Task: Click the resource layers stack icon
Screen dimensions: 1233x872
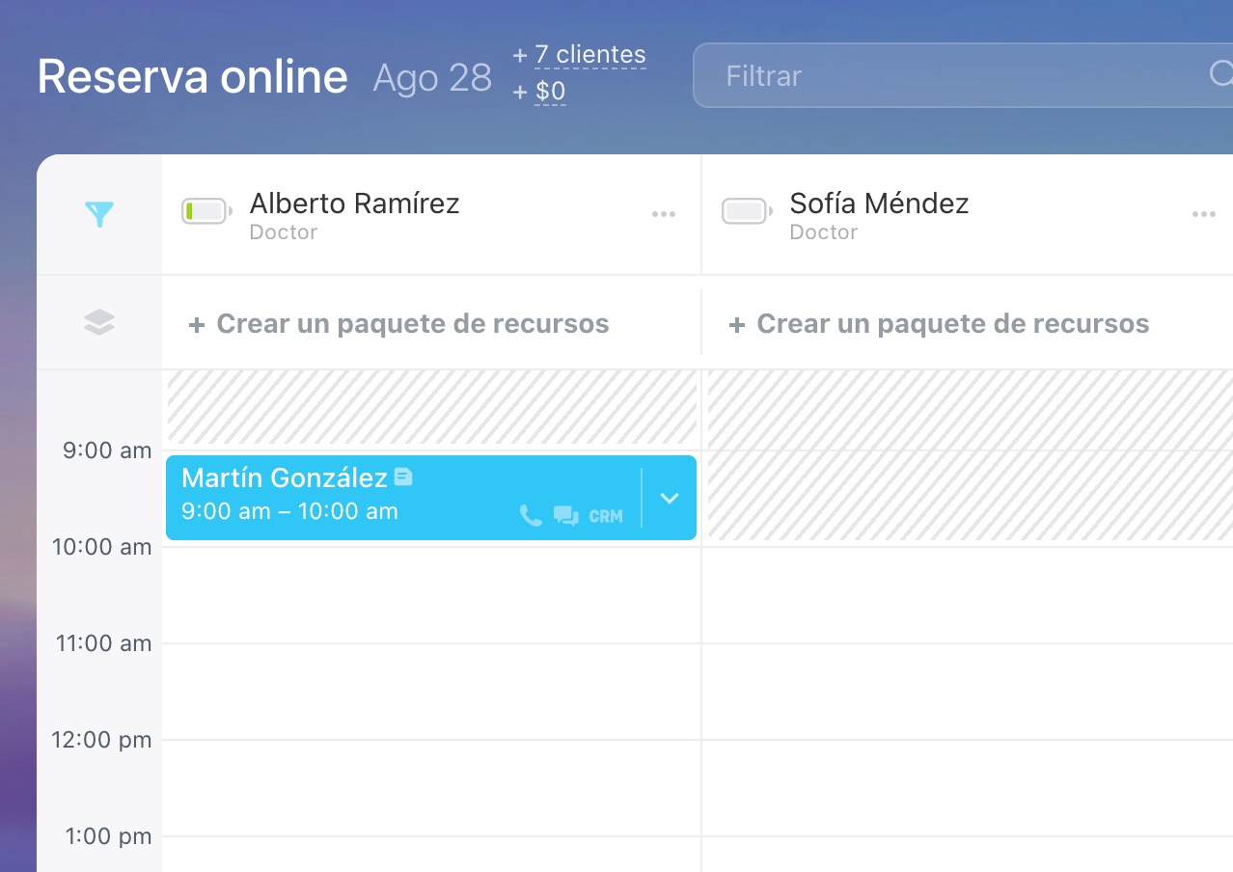Action: (98, 323)
